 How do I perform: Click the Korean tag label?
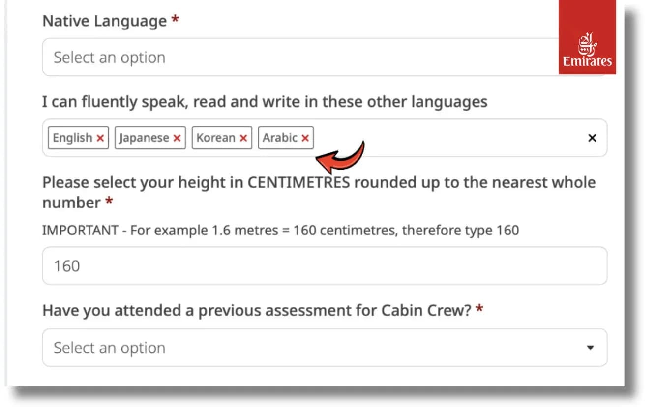(215, 138)
